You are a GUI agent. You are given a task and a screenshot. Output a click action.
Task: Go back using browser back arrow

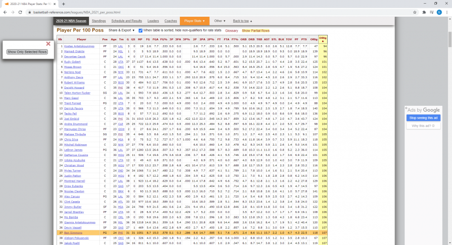coord(5,12)
